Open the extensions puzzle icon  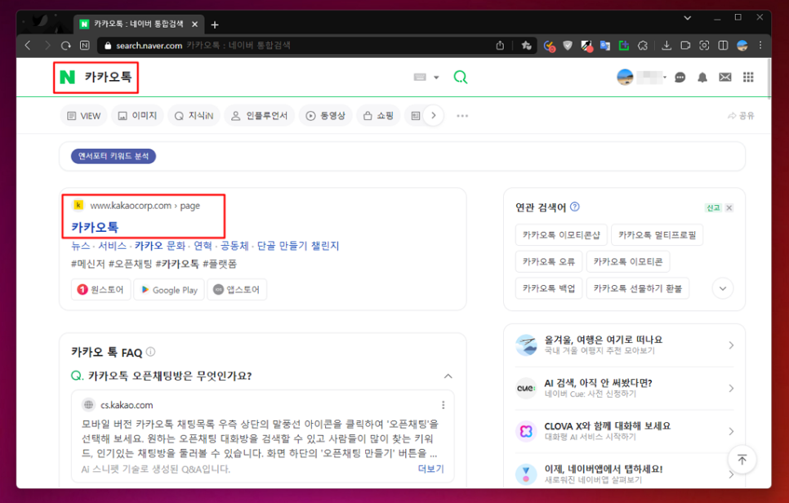[x=643, y=45]
